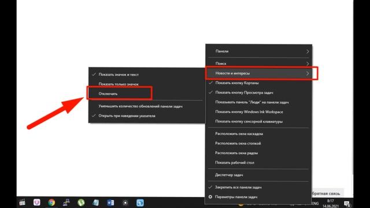370x208 pixels.
Task: Toggle 'Открыть при наведении указателя'
Action: [146, 116]
